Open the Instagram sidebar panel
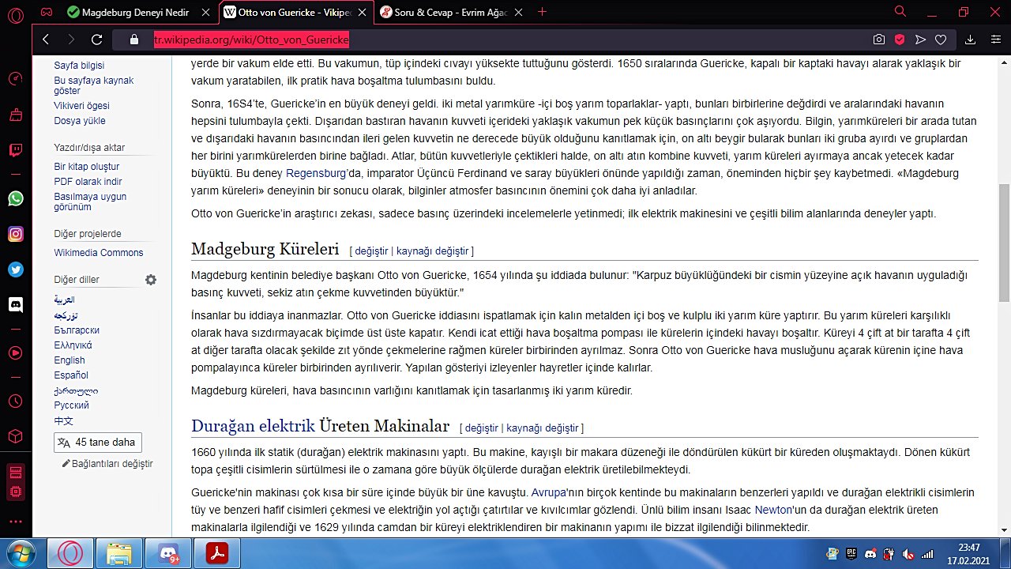The height and width of the screenshot is (569, 1011). (16, 234)
